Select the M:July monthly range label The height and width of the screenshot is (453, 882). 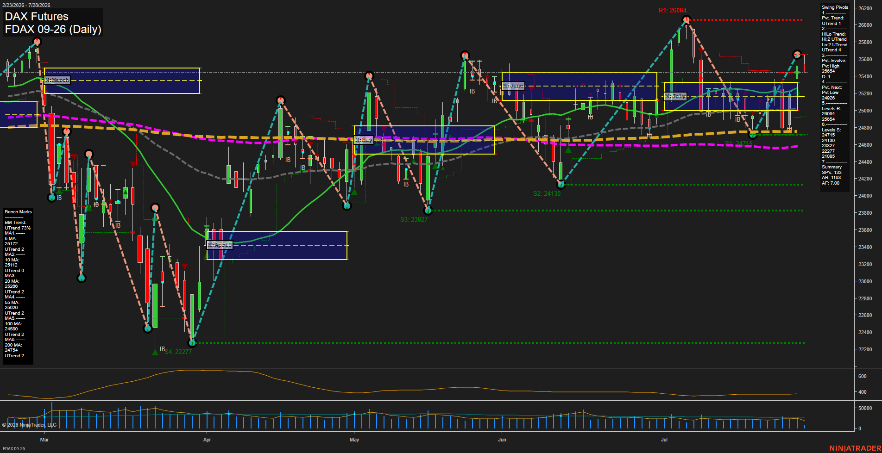675,96
